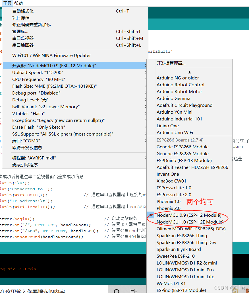Expand VTables "Flash" submenu
This screenshot has width=249, height=293.
point(75,113)
